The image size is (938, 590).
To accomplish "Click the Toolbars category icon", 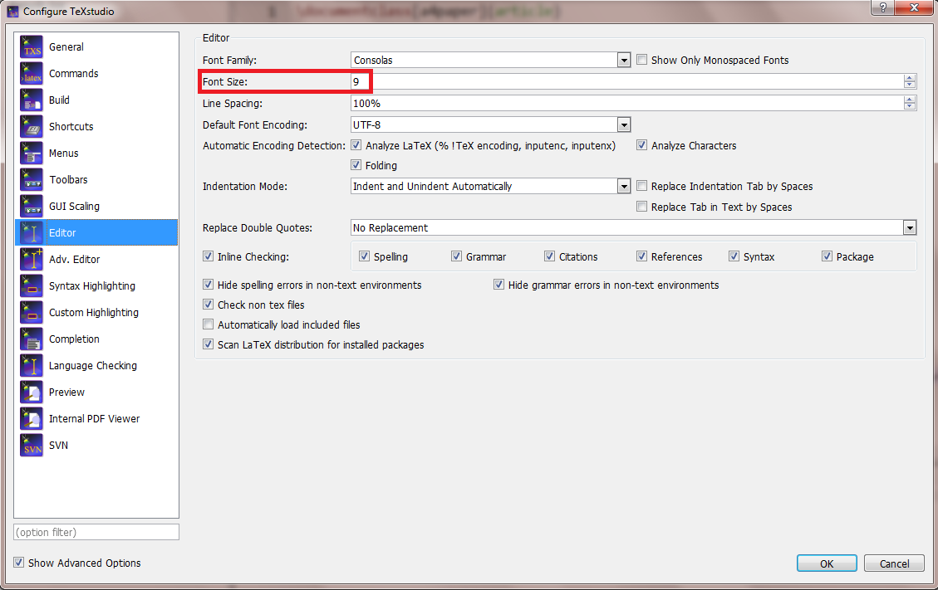I will [32, 180].
